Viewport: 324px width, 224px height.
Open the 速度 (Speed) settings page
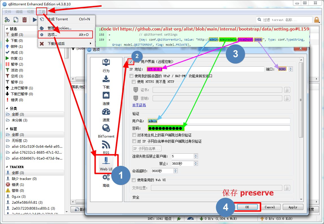coord(106,115)
